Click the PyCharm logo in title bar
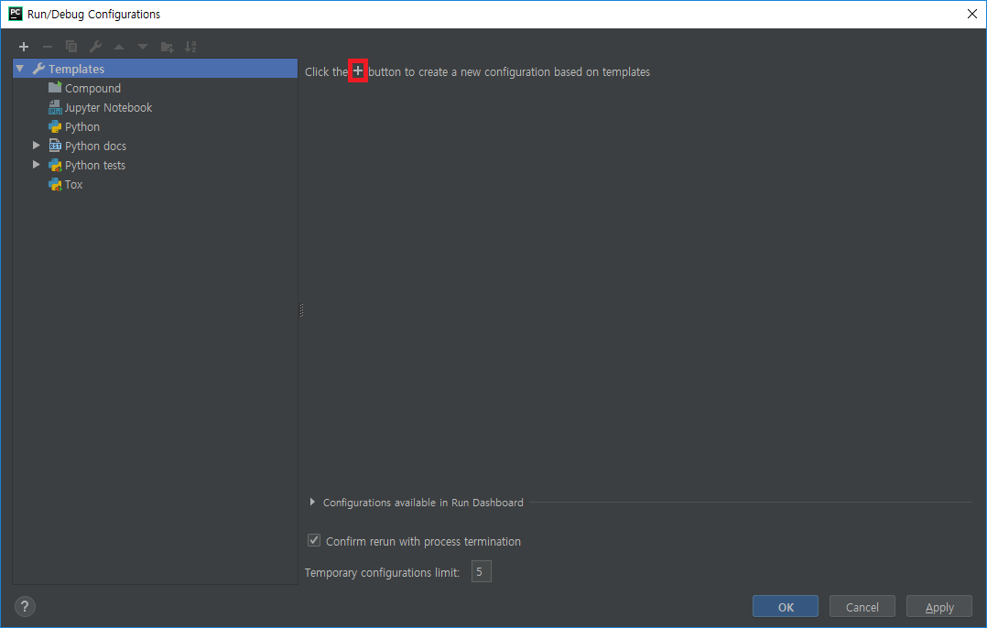The height and width of the screenshot is (628, 987). (x=15, y=14)
